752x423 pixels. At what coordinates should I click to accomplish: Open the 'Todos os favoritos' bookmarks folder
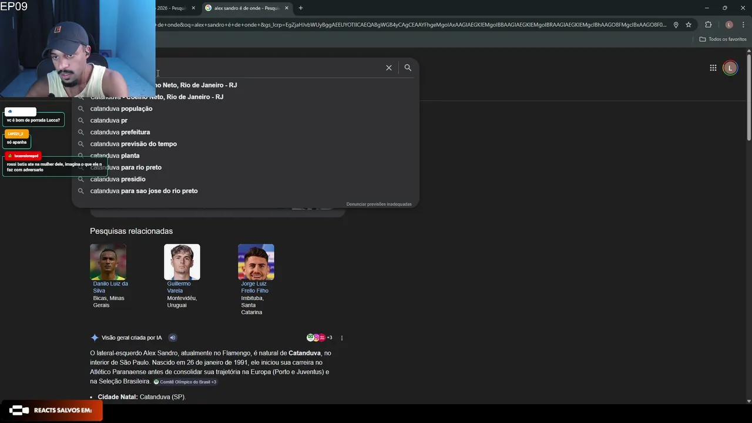point(723,39)
